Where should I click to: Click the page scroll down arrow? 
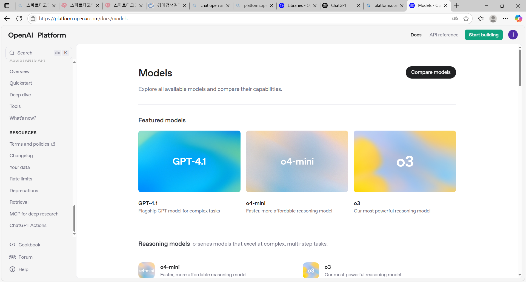(520, 275)
